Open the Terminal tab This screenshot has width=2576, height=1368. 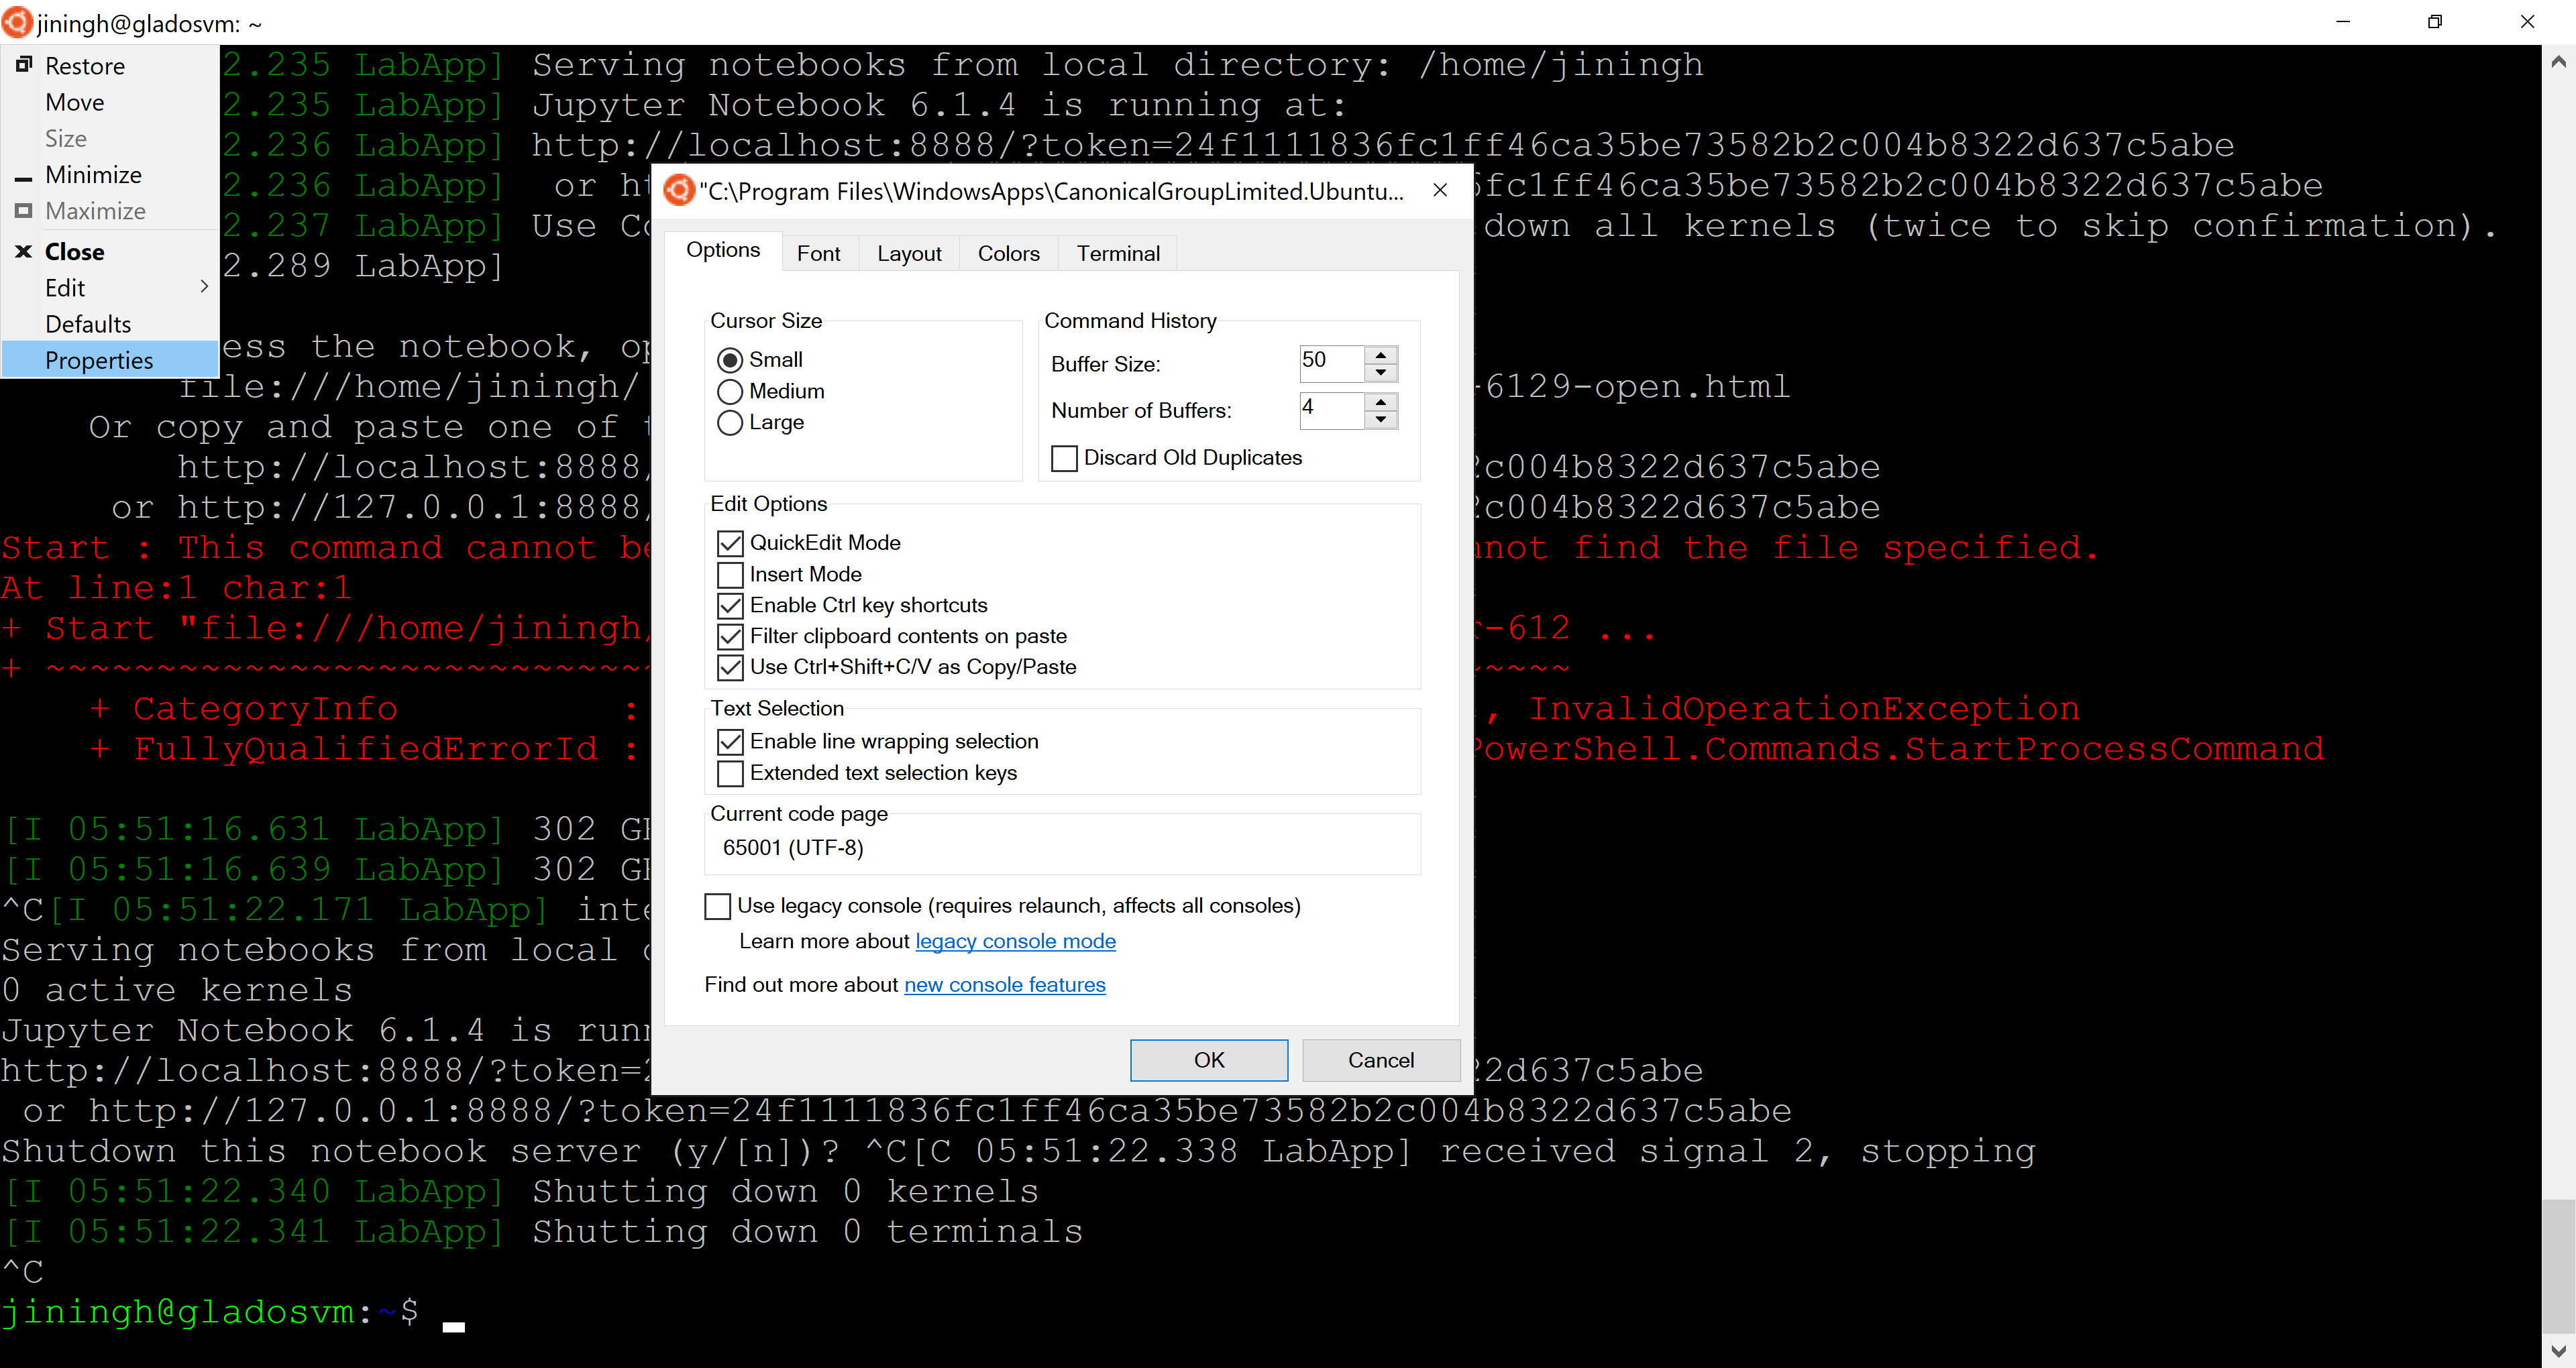[1118, 254]
